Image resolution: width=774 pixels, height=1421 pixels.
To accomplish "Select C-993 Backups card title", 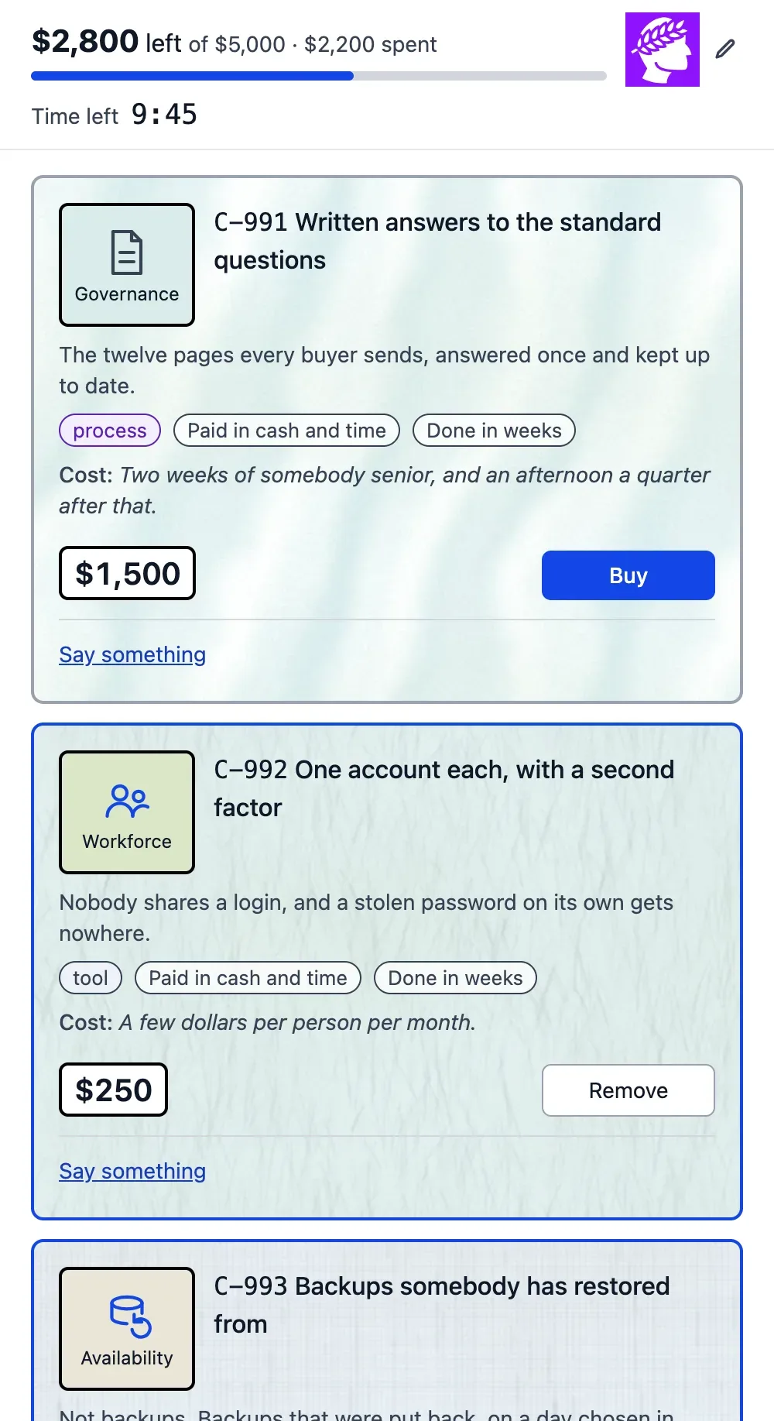I will tap(442, 1305).
